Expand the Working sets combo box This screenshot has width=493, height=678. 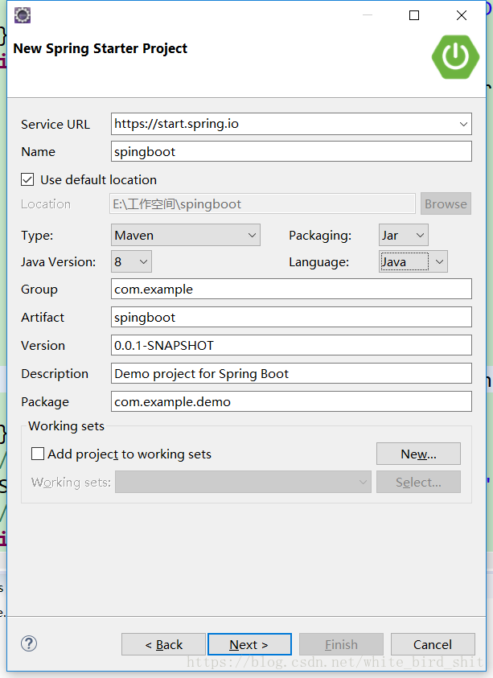tap(362, 482)
